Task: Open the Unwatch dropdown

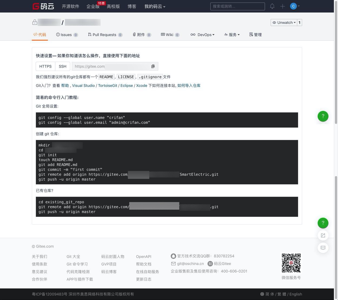Action: tap(284, 22)
